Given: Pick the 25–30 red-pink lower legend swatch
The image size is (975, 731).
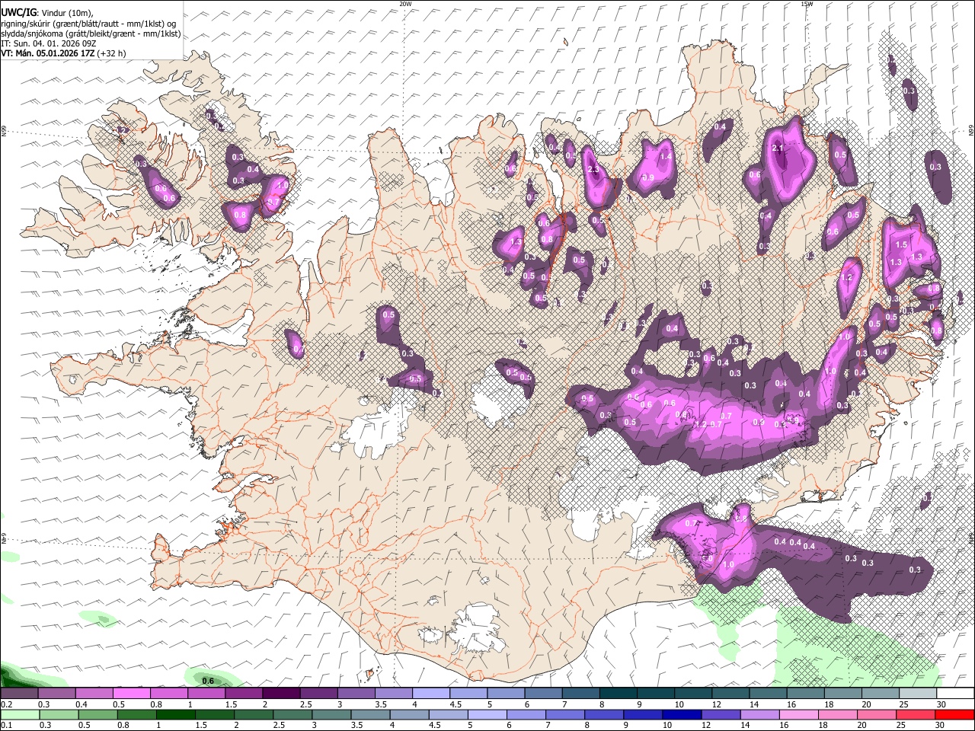Looking at the screenshot, I should point(914,714).
